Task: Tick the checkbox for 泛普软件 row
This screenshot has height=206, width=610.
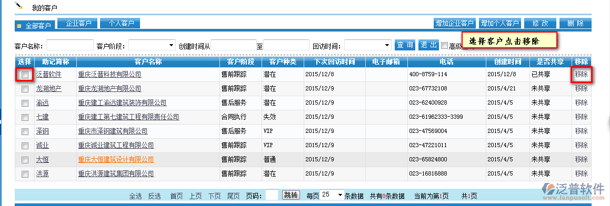Action: [25, 75]
